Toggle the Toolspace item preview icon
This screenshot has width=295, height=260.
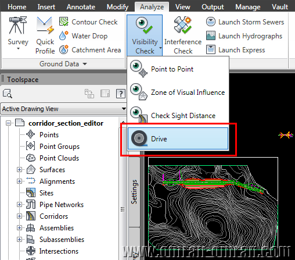89,94
